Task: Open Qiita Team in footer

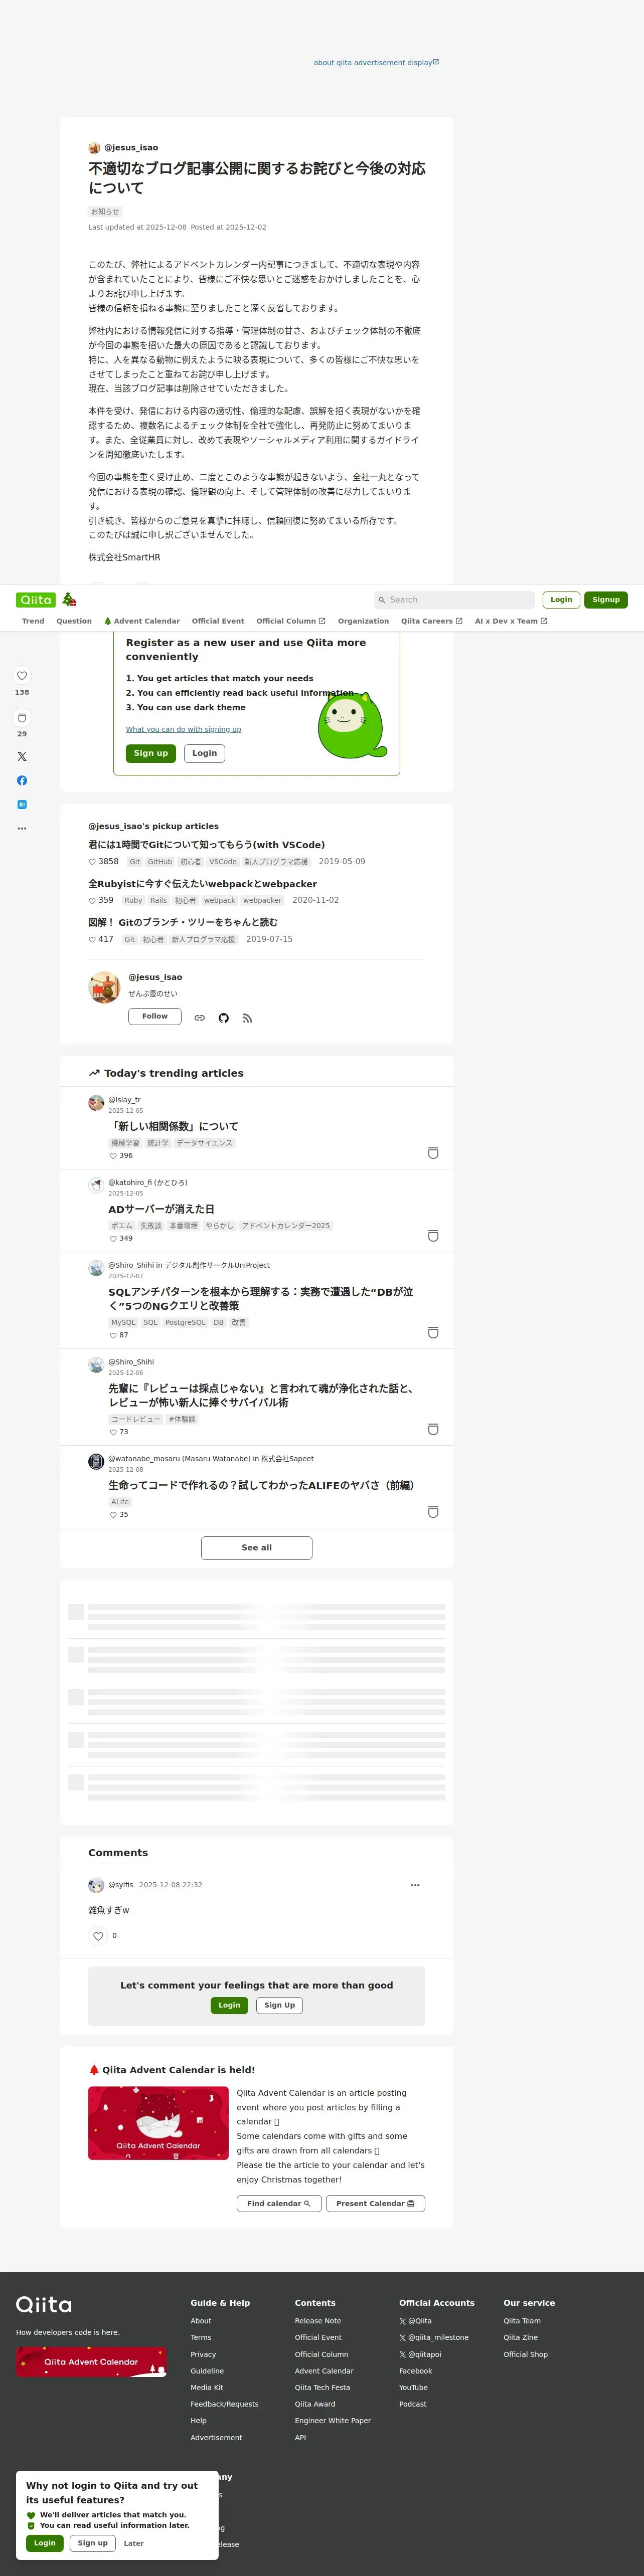Action: (x=522, y=2321)
